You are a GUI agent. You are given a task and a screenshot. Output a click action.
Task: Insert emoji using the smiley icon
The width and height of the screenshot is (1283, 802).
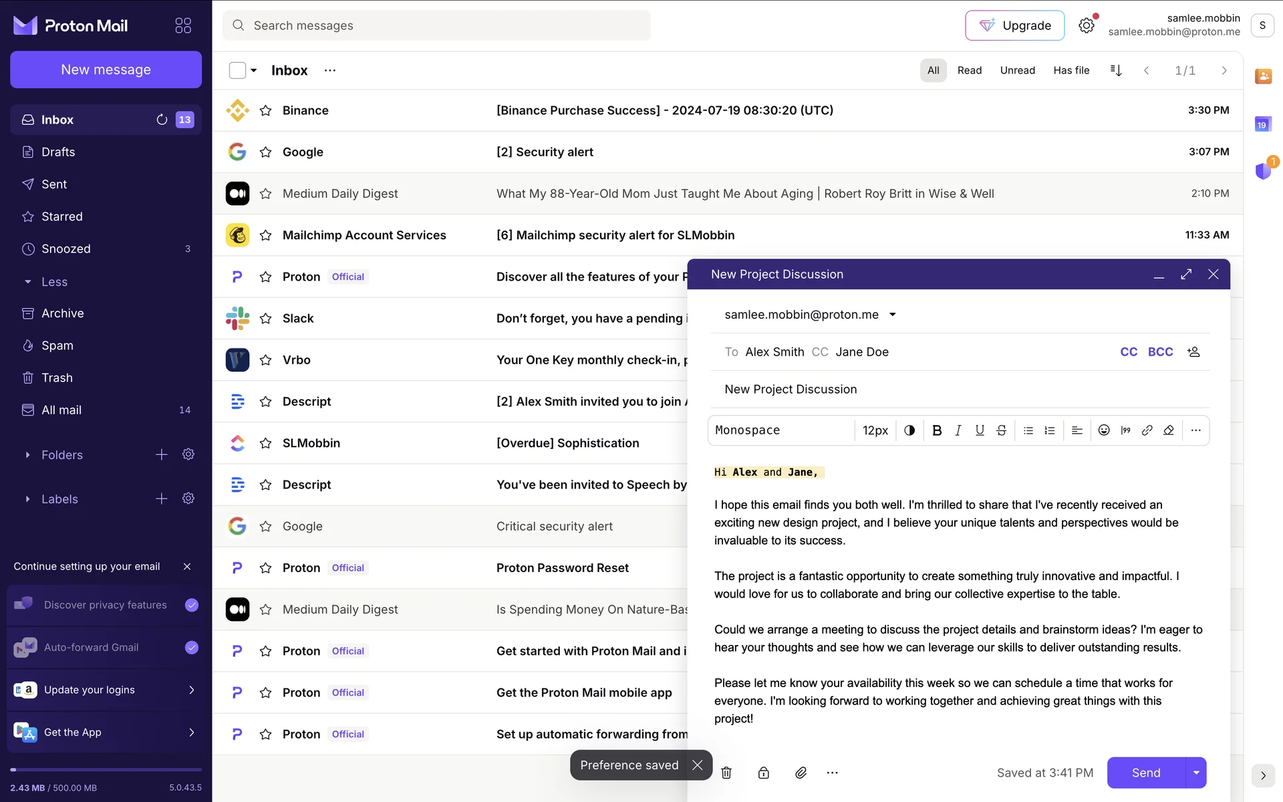click(1104, 430)
